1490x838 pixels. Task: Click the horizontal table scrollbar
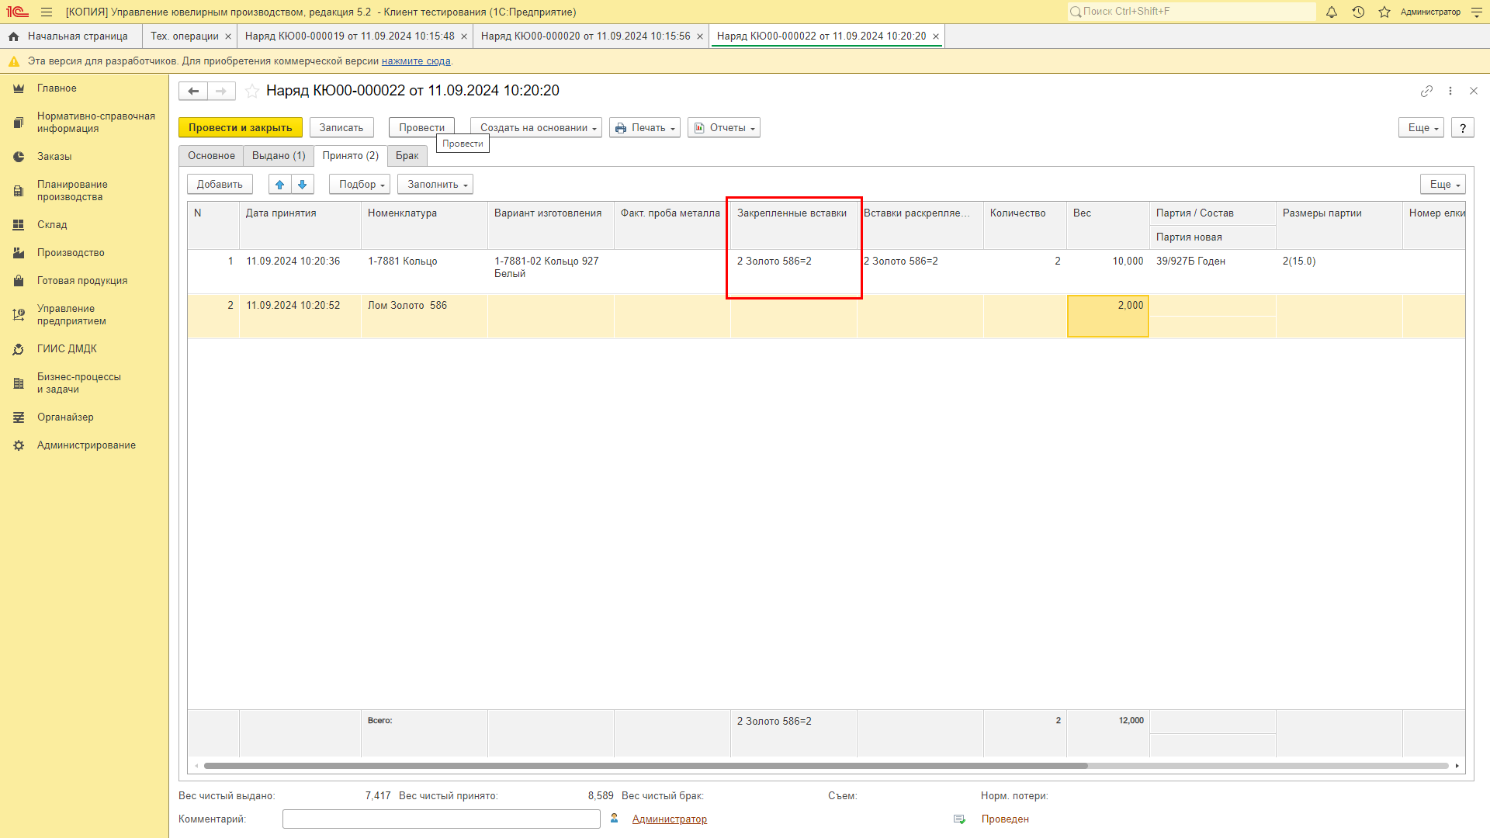tap(646, 766)
